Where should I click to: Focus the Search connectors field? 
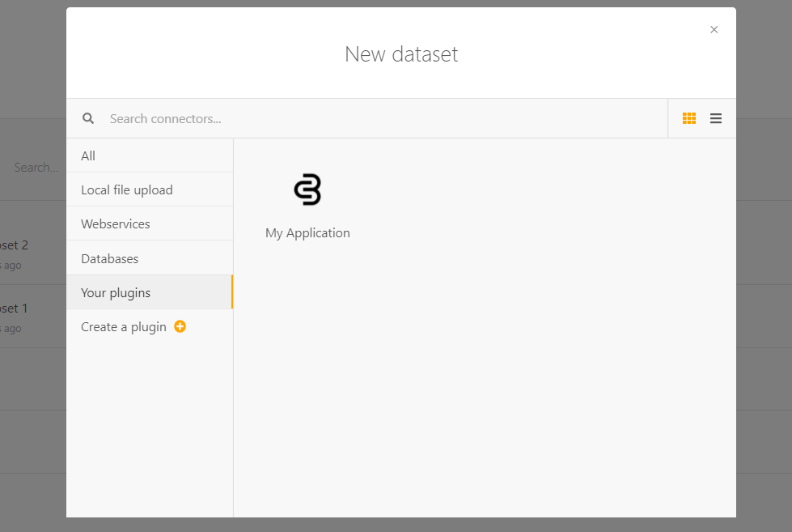(380, 118)
